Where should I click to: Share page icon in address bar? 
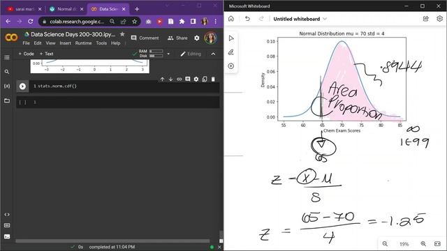tap(124, 22)
